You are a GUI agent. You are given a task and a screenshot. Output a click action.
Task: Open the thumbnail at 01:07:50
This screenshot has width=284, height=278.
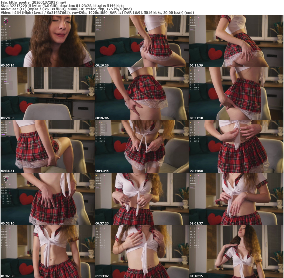[47, 252]
